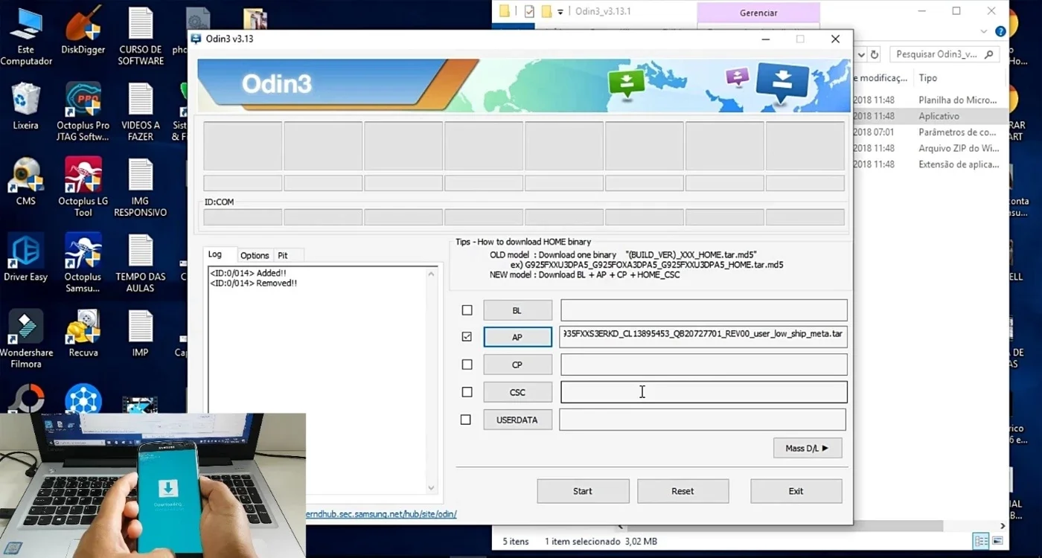Launch the Octoplus LG Tool shortcut
The height and width of the screenshot is (558, 1042).
tap(83, 187)
